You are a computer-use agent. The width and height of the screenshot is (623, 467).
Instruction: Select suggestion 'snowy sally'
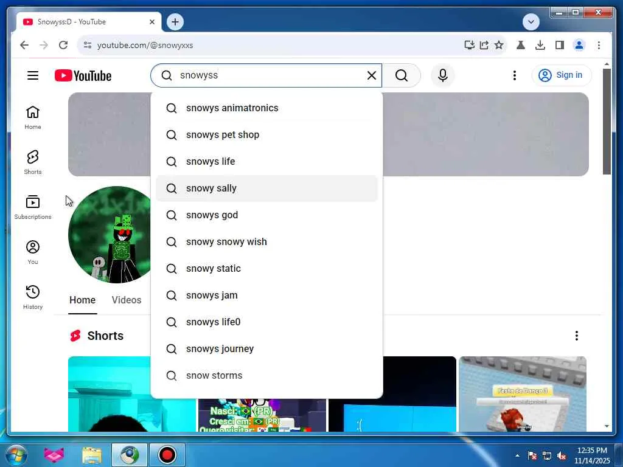click(x=266, y=189)
